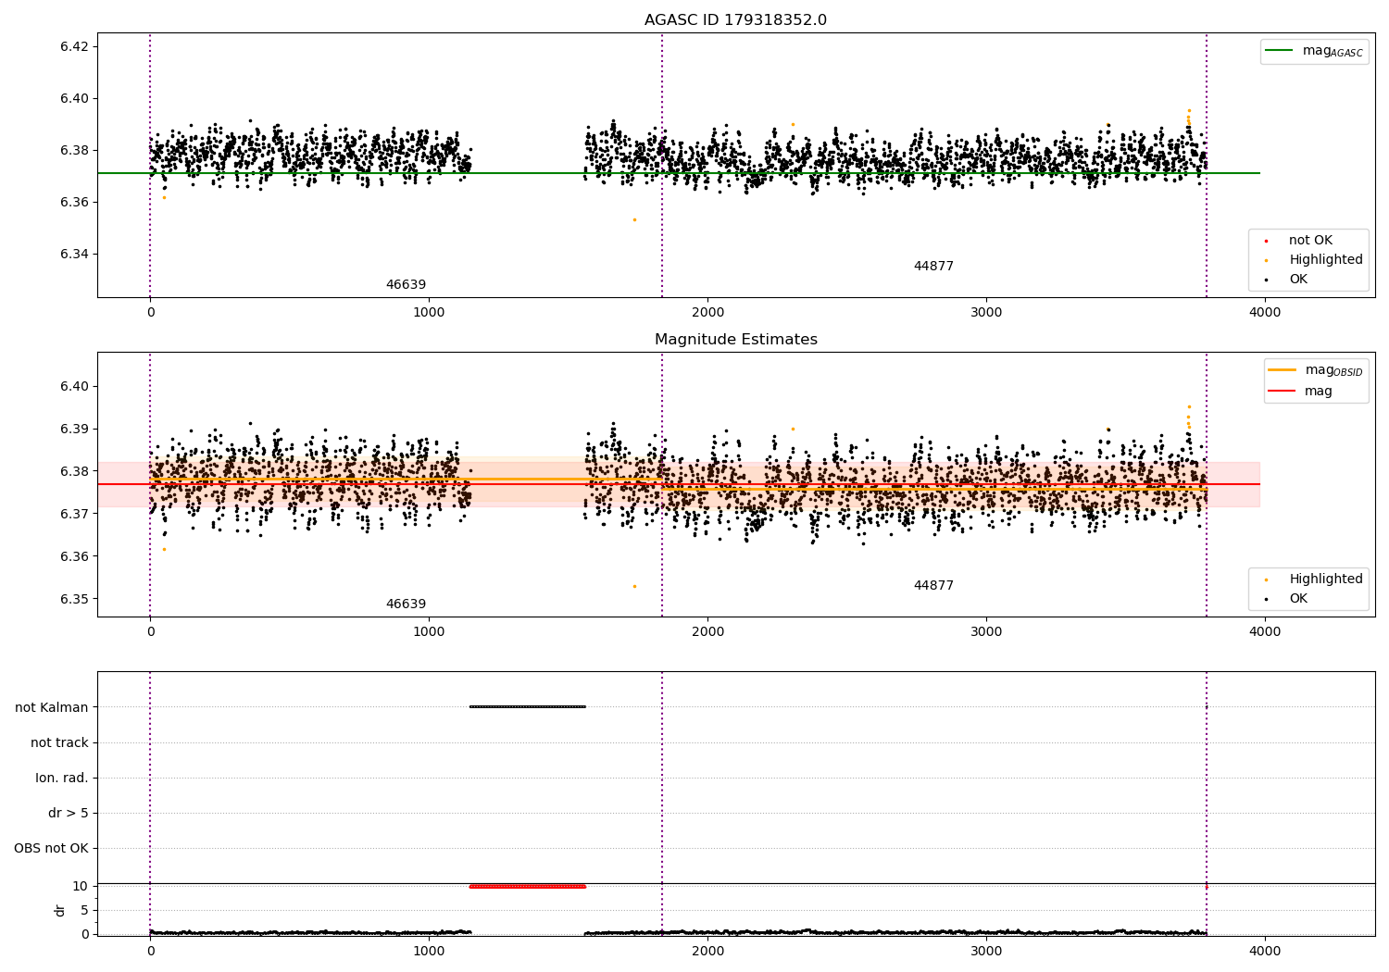Screen dimensions: 1389x972
Task: Click the 'dr > 5' axis label
Action: [69, 814]
